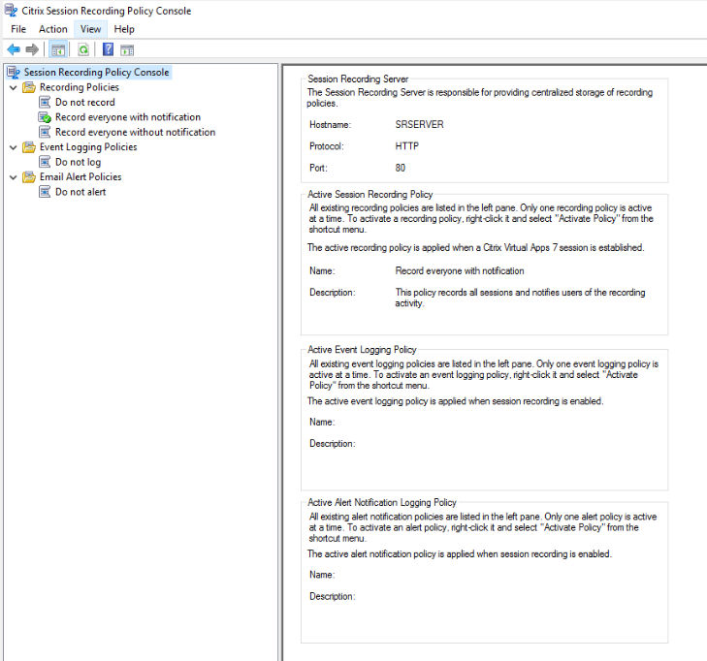Image resolution: width=707 pixels, height=661 pixels.
Task: Click the Active Session Recording Policy heading
Action: (x=370, y=194)
